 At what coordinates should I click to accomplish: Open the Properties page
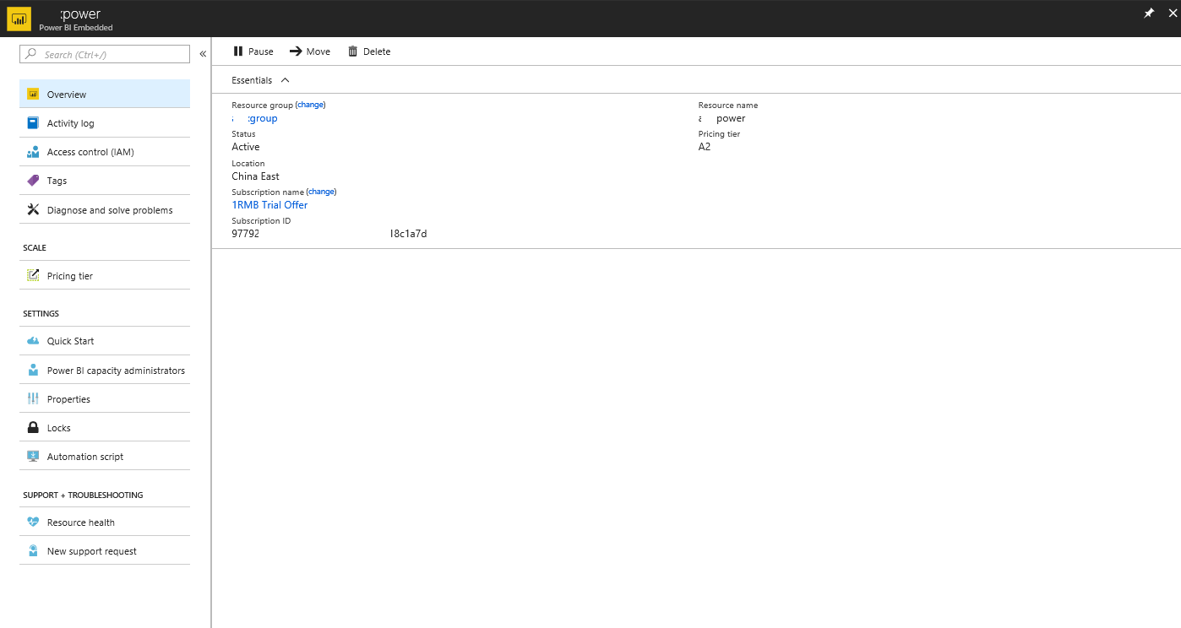coord(68,399)
